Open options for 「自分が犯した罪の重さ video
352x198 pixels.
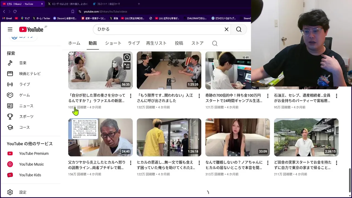(x=130, y=96)
